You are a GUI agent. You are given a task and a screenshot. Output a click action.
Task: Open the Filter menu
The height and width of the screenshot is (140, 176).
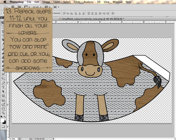[x=77, y=2]
